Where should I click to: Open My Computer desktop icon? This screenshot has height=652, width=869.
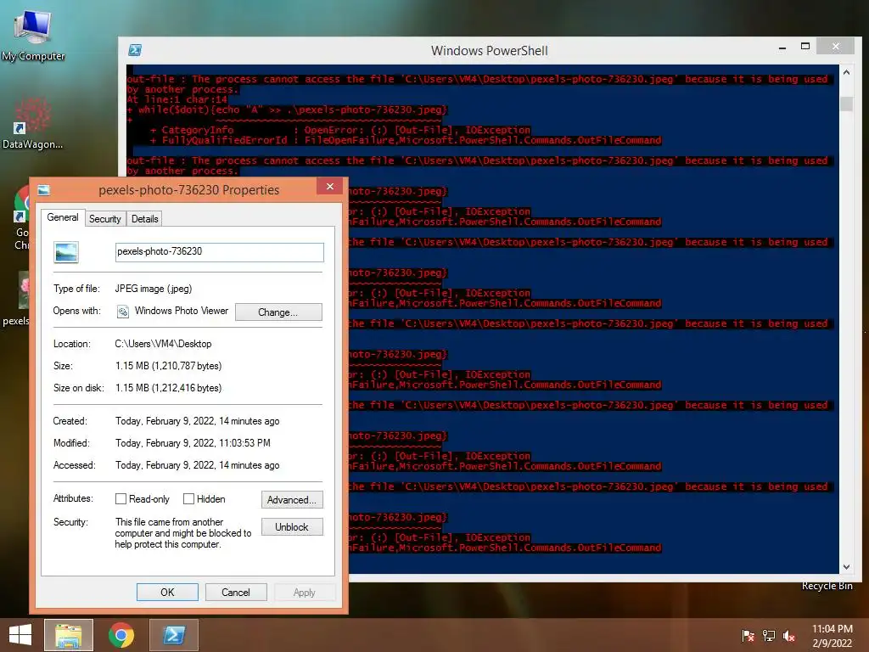[33, 34]
